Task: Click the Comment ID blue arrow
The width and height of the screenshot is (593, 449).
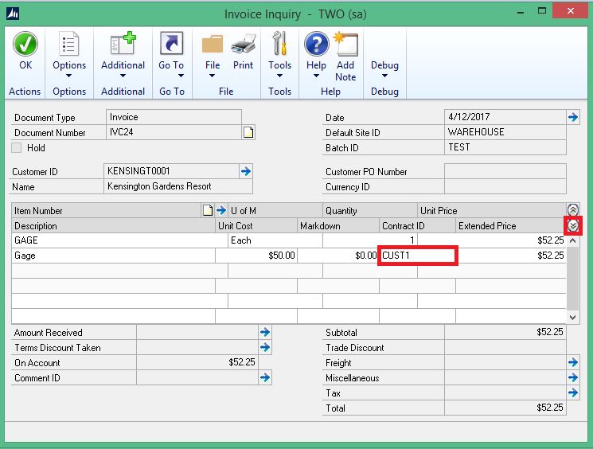Action: pyautogui.click(x=265, y=377)
